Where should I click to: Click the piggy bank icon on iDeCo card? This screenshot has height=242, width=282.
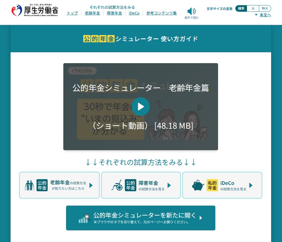198,185
